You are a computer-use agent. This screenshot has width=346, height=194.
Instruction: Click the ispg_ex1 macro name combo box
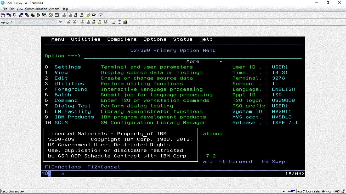tap(28, 22)
